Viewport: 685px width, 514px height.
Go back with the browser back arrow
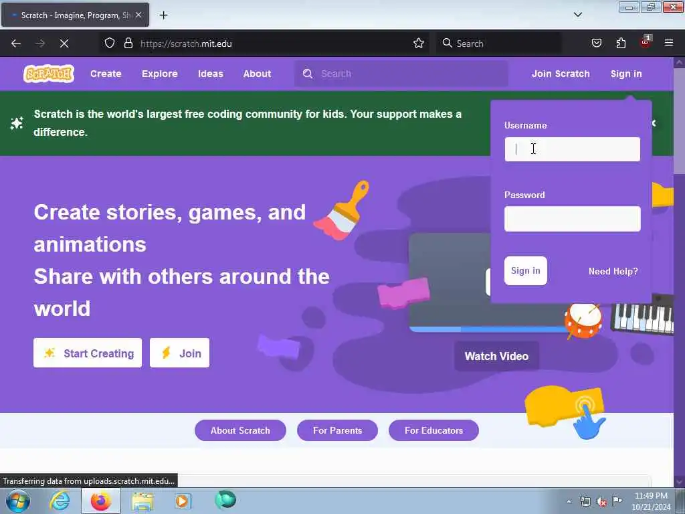pyautogui.click(x=16, y=44)
